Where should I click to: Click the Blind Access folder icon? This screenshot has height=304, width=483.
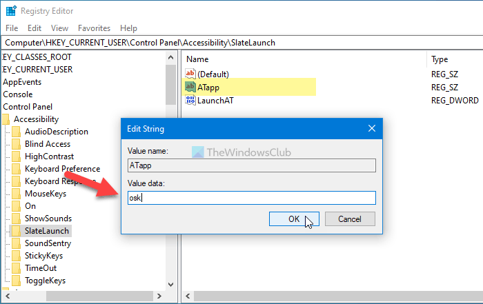coord(16,144)
